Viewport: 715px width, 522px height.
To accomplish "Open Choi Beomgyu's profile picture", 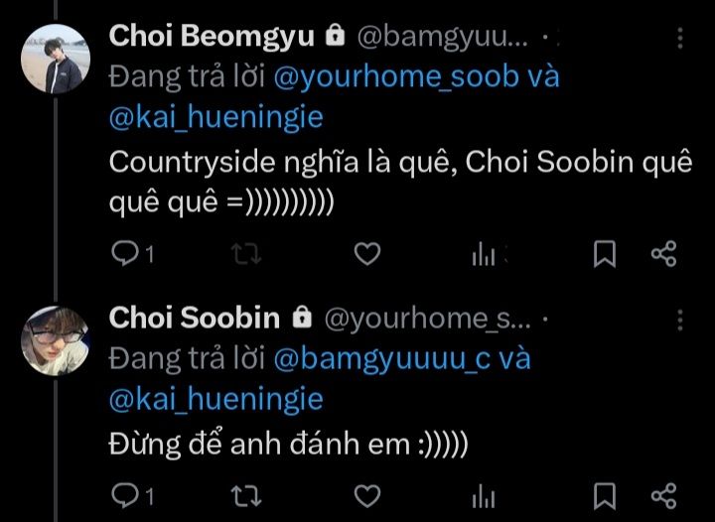I will coord(56,60).
